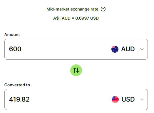This screenshot has height=113, width=154.
Task: Expand the AUD currency chevron
Action: tap(142, 49)
